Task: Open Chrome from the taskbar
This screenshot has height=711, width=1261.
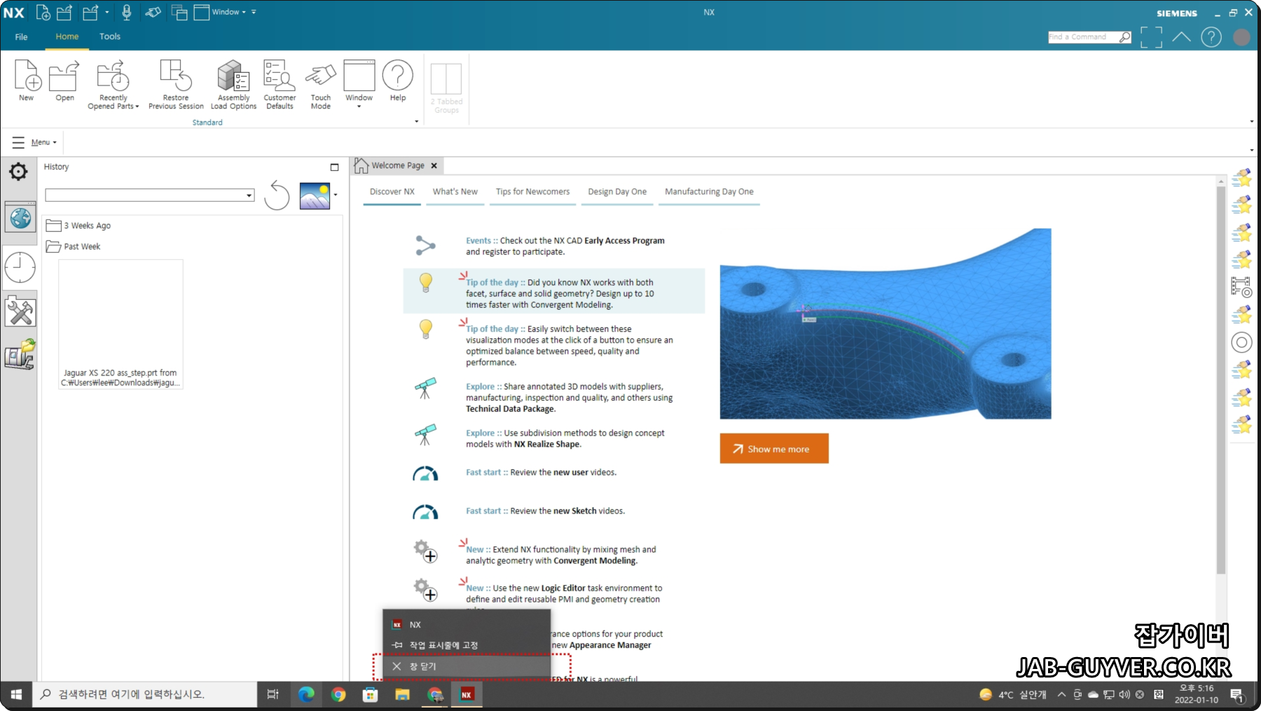Action: tap(338, 695)
